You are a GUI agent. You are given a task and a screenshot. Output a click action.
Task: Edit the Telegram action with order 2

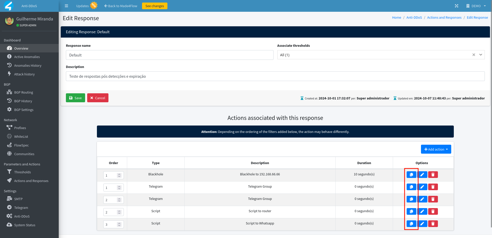point(422,199)
